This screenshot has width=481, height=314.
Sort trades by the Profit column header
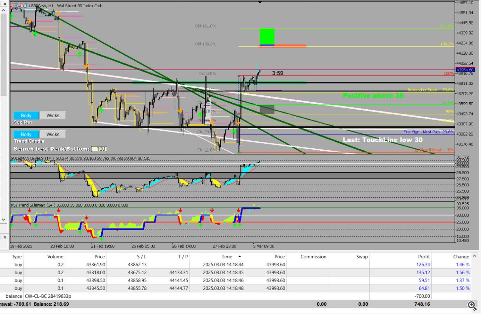pos(424,257)
